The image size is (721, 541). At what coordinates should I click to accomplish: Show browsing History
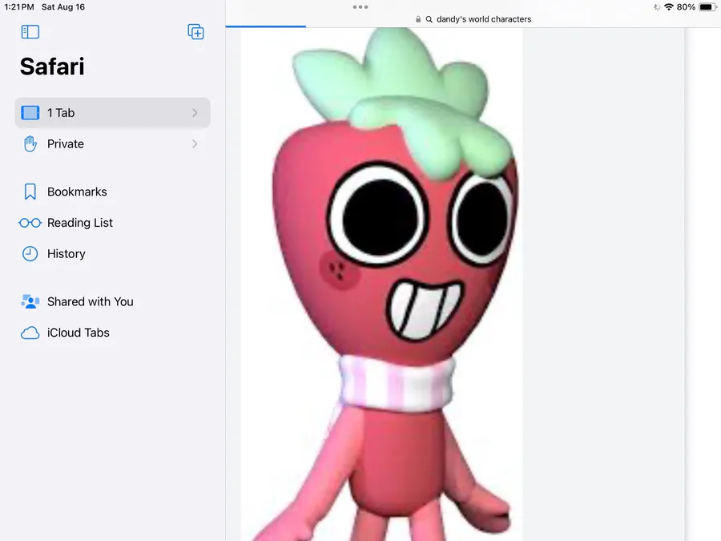coord(113,254)
